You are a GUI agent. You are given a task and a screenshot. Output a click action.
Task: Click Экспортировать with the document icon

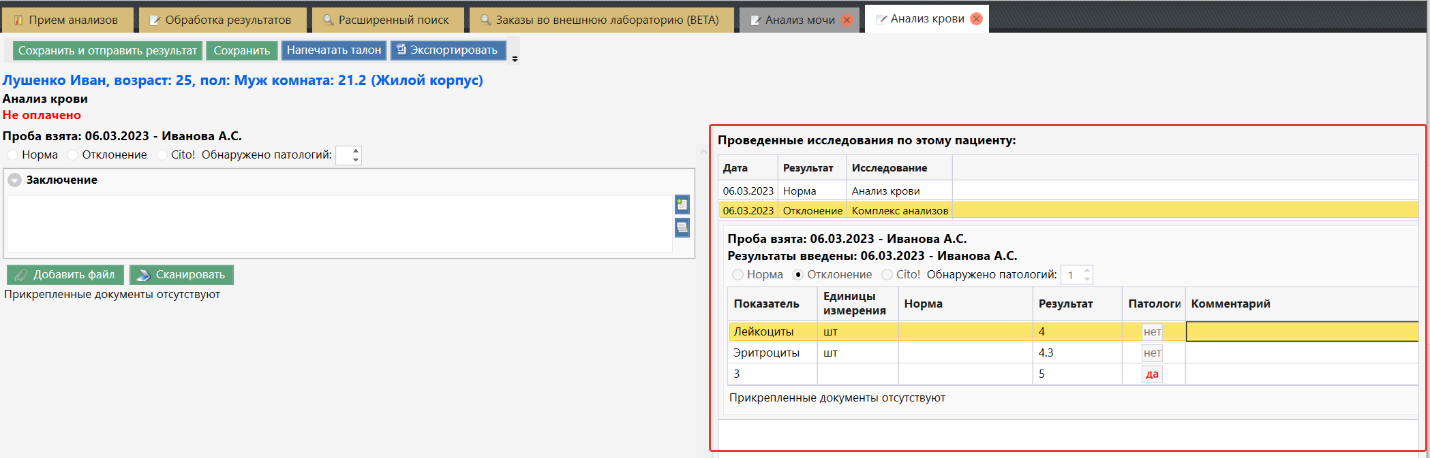coord(448,50)
